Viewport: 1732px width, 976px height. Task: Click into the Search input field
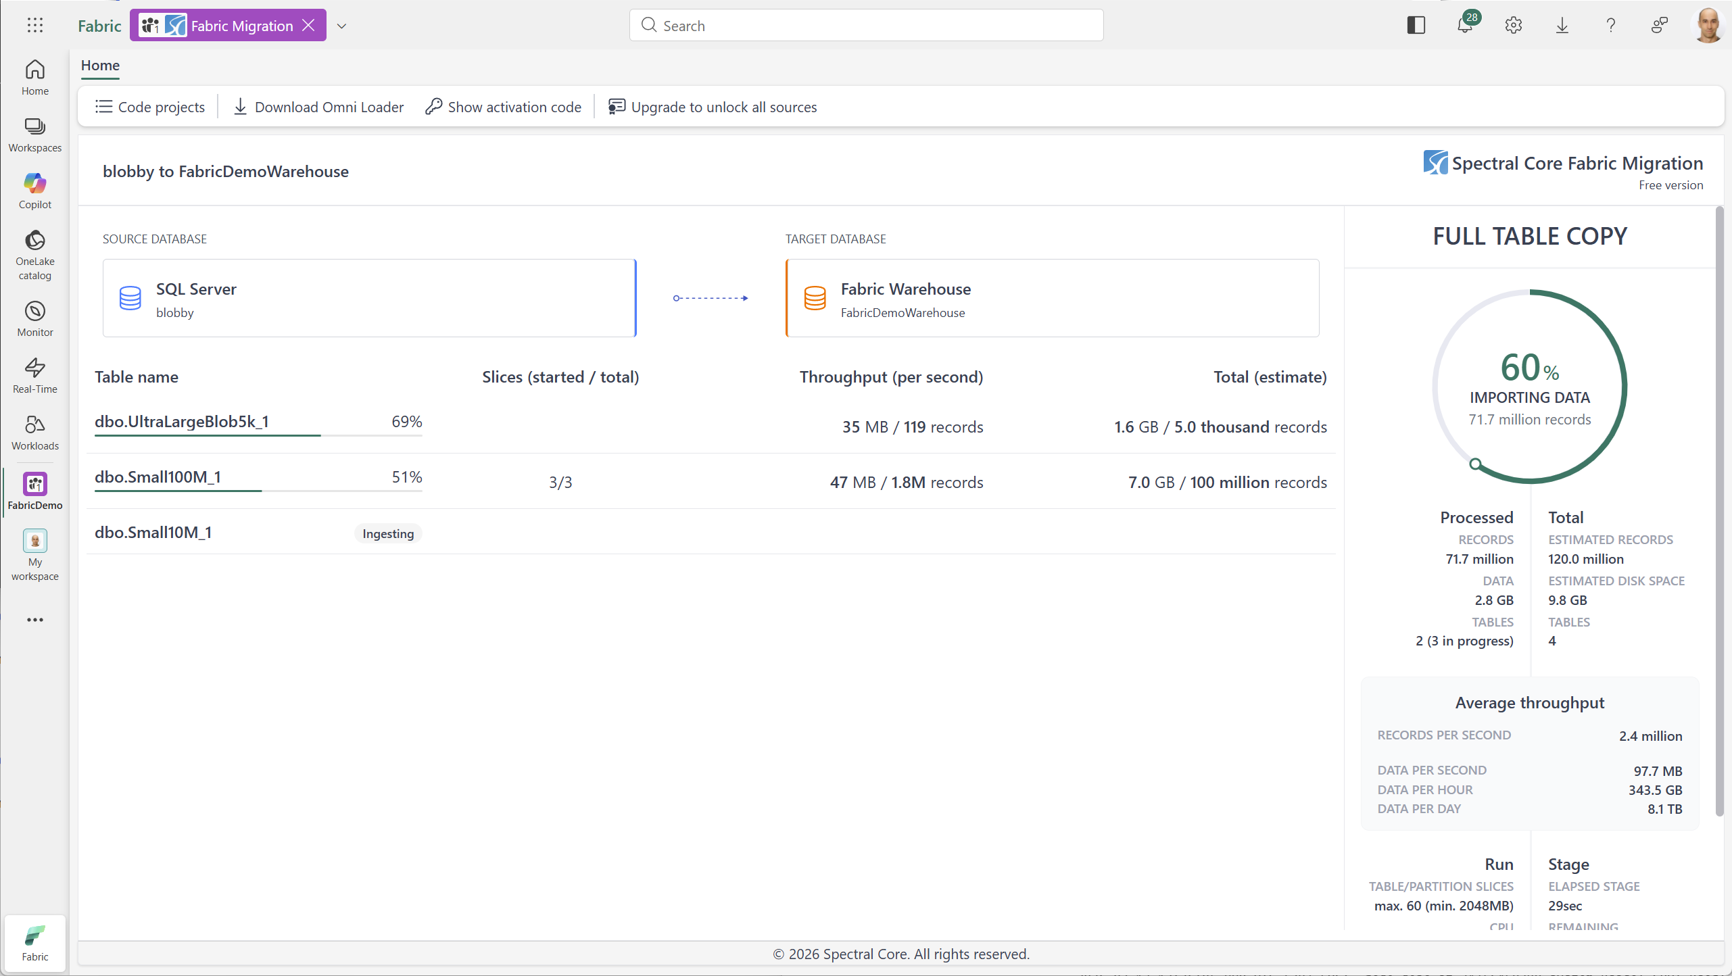[x=866, y=26]
